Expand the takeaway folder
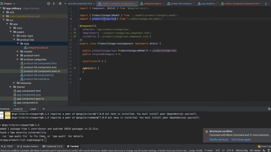The image size is (271, 152). coord(14,83)
